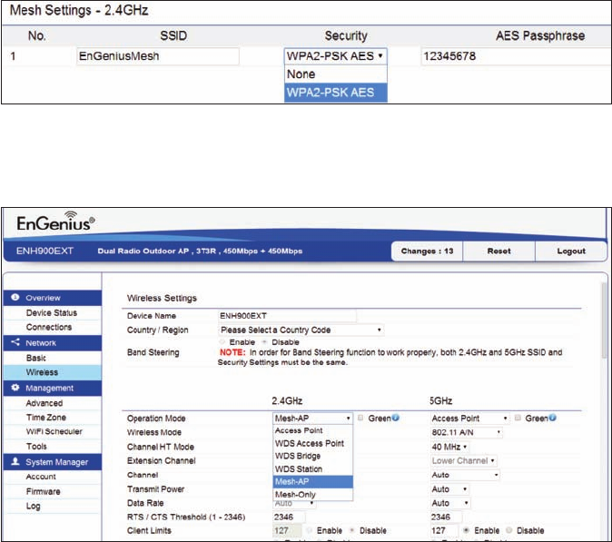
Task: Open the mesh Security WPA2-PSK AES dropdown
Action: (335, 55)
